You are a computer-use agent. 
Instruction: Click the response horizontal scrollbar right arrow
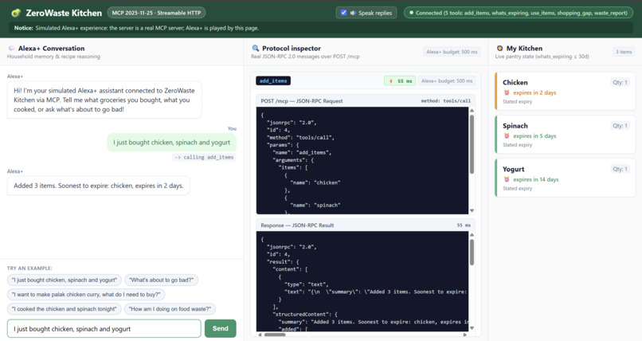464,335
